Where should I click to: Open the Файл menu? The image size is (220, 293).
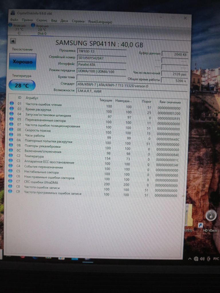click(x=14, y=20)
